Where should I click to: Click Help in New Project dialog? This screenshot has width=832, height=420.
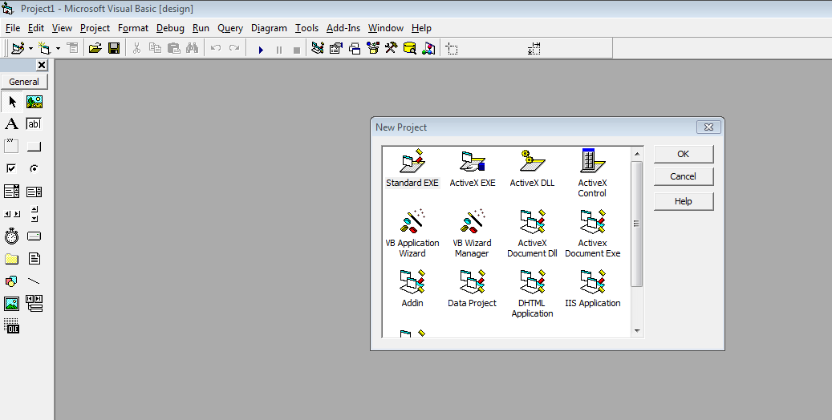684,201
